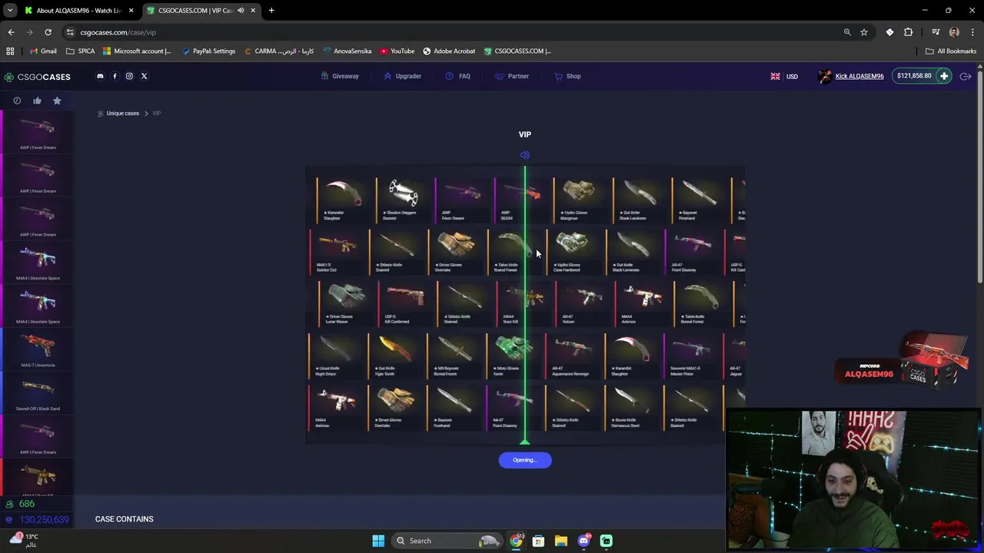Select Sawed-Off Black Sand in recent drops
The height and width of the screenshot is (553, 984).
38,392
